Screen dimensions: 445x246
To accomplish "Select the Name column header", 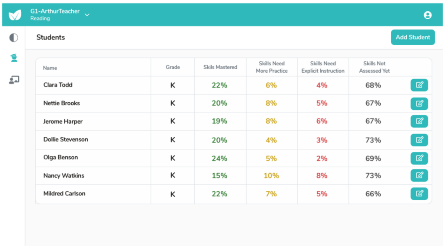I will pyautogui.click(x=50, y=68).
